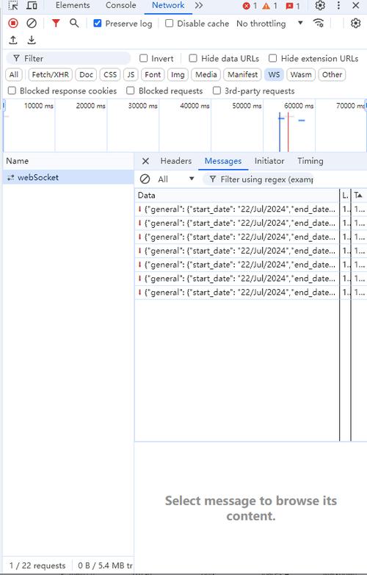Open network conditions wifi icon
Viewport: 367px width, 575px height.
[x=319, y=24]
